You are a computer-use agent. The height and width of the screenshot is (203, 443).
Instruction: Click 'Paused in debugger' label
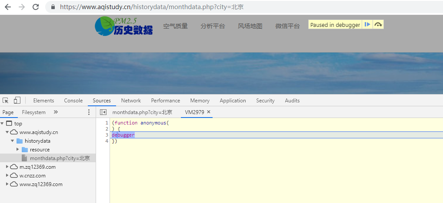[335, 25]
